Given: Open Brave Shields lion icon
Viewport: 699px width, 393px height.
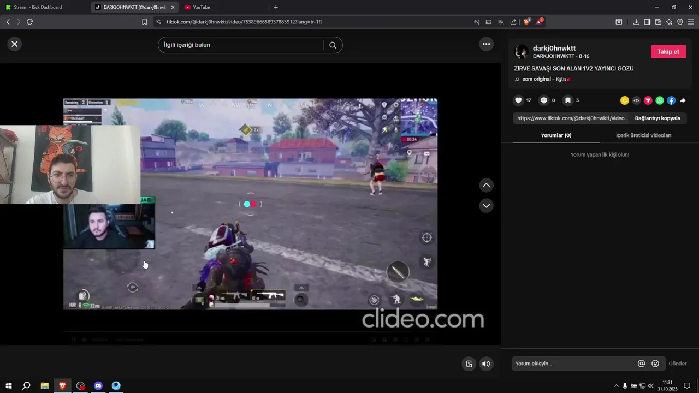Looking at the screenshot, I should click(x=527, y=22).
